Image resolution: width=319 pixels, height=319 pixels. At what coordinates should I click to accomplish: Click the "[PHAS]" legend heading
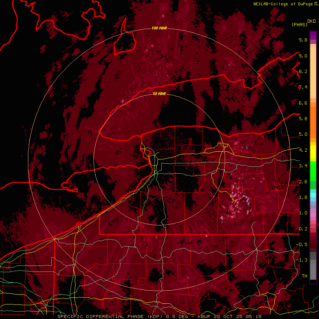point(300,24)
